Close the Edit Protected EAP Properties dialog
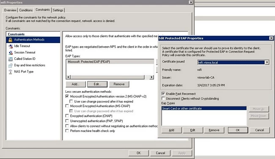 pyautogui.click(x=271, y=38)
